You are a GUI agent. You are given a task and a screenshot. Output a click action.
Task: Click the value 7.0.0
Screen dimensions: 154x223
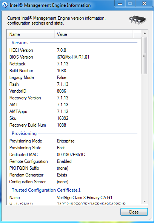click(62, 50)
